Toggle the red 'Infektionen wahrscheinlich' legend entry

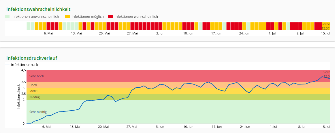point(133,17)
